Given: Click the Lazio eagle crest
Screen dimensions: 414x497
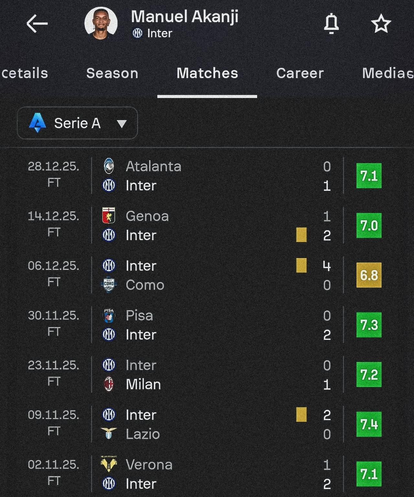Looking at the screenshot, I should 109,434.
